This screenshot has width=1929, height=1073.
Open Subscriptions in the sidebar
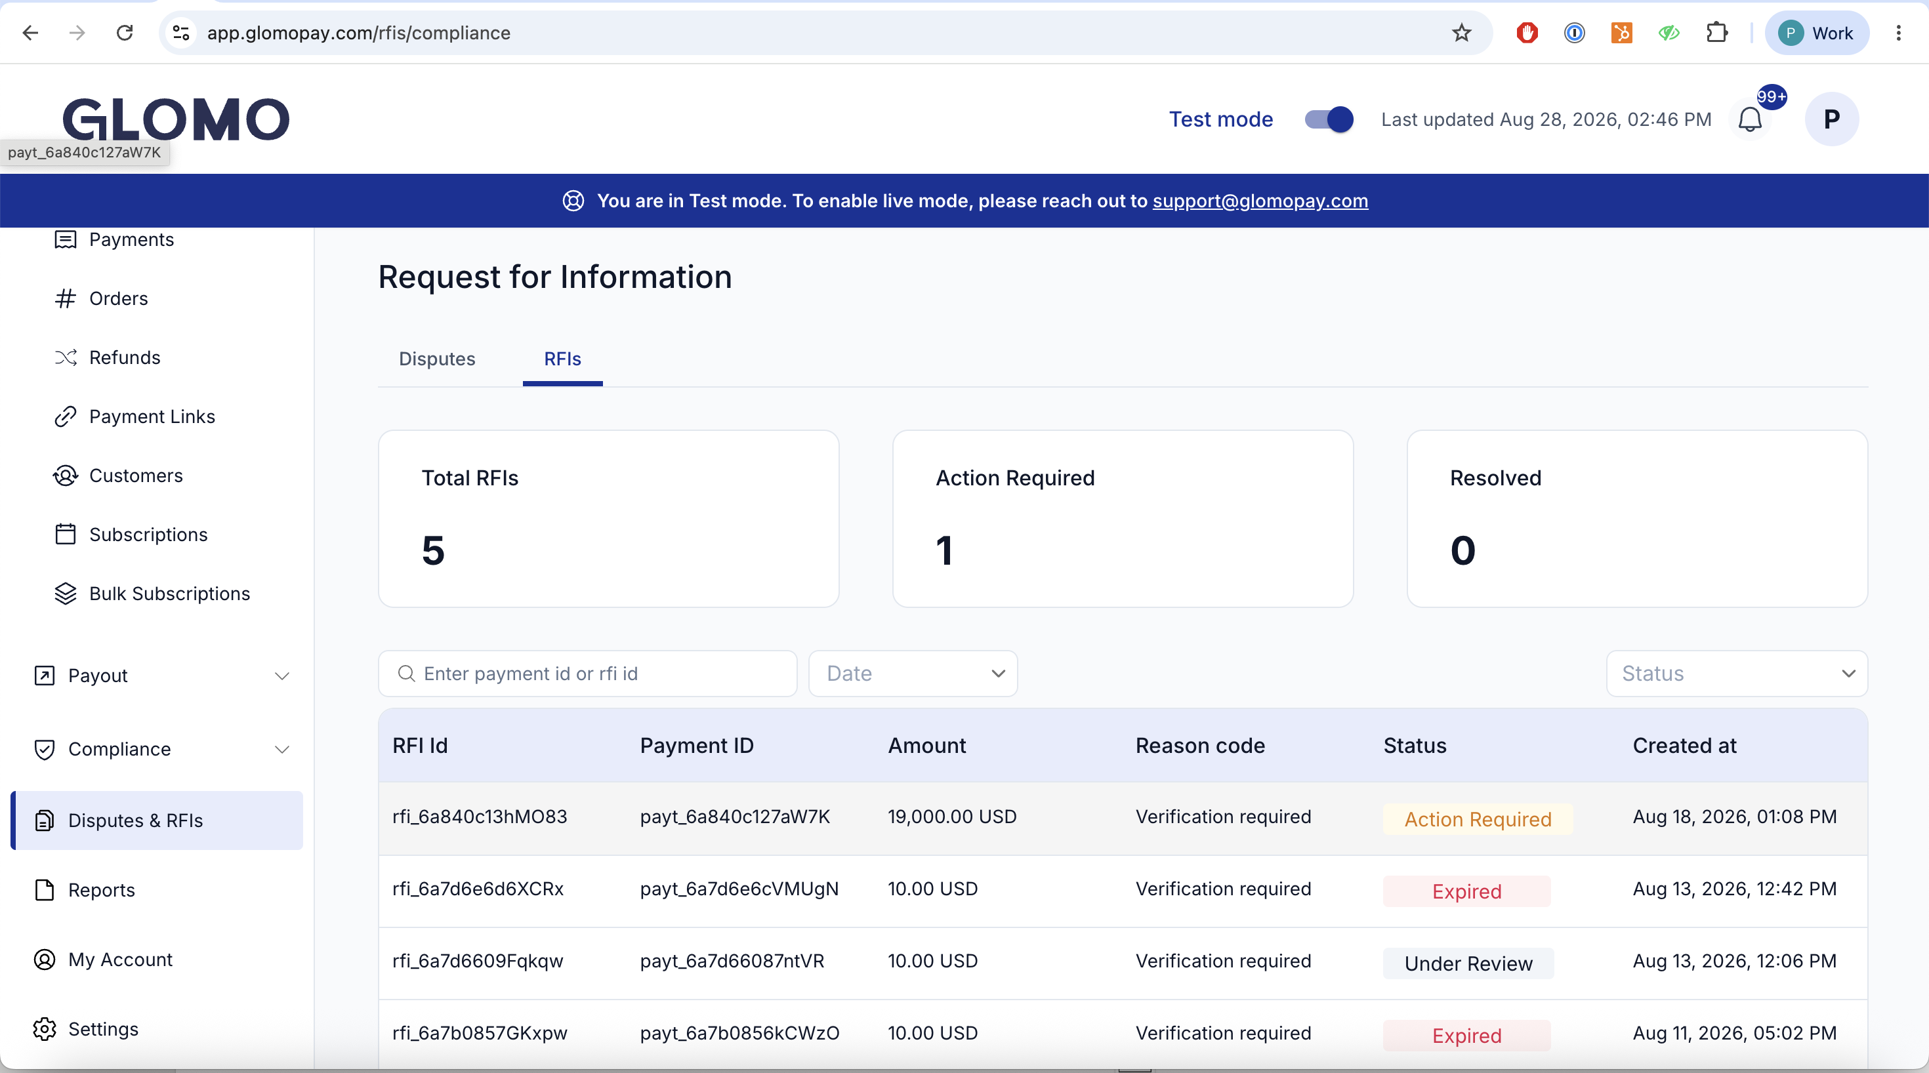pyautogui.click(x=148, y=535)
